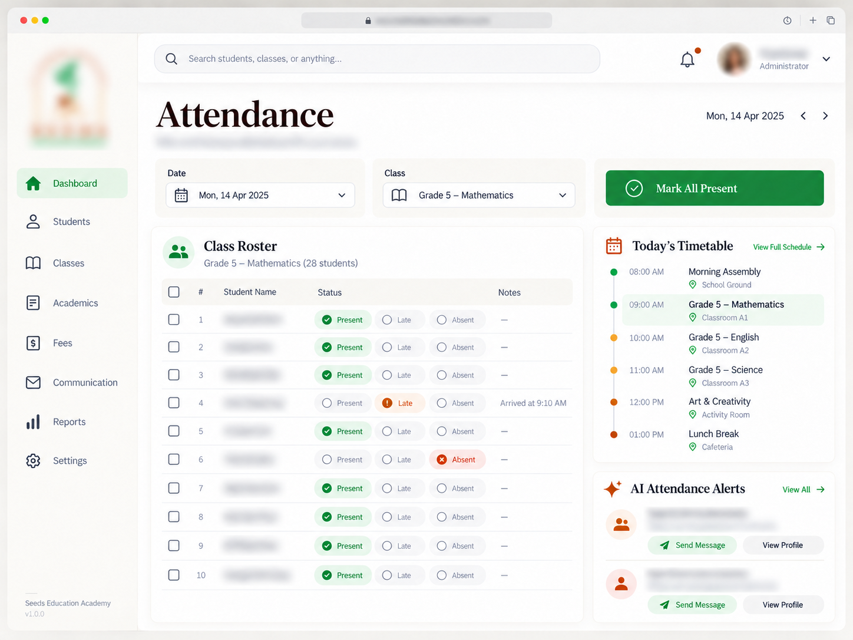
Task: Open Dashboard in the sidebar
Action: point(72,183)
